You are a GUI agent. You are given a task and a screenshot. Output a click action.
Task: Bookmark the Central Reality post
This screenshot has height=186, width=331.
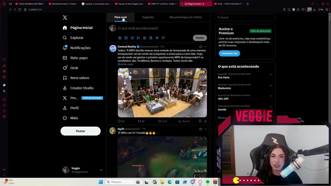click(x=200, y=121)
